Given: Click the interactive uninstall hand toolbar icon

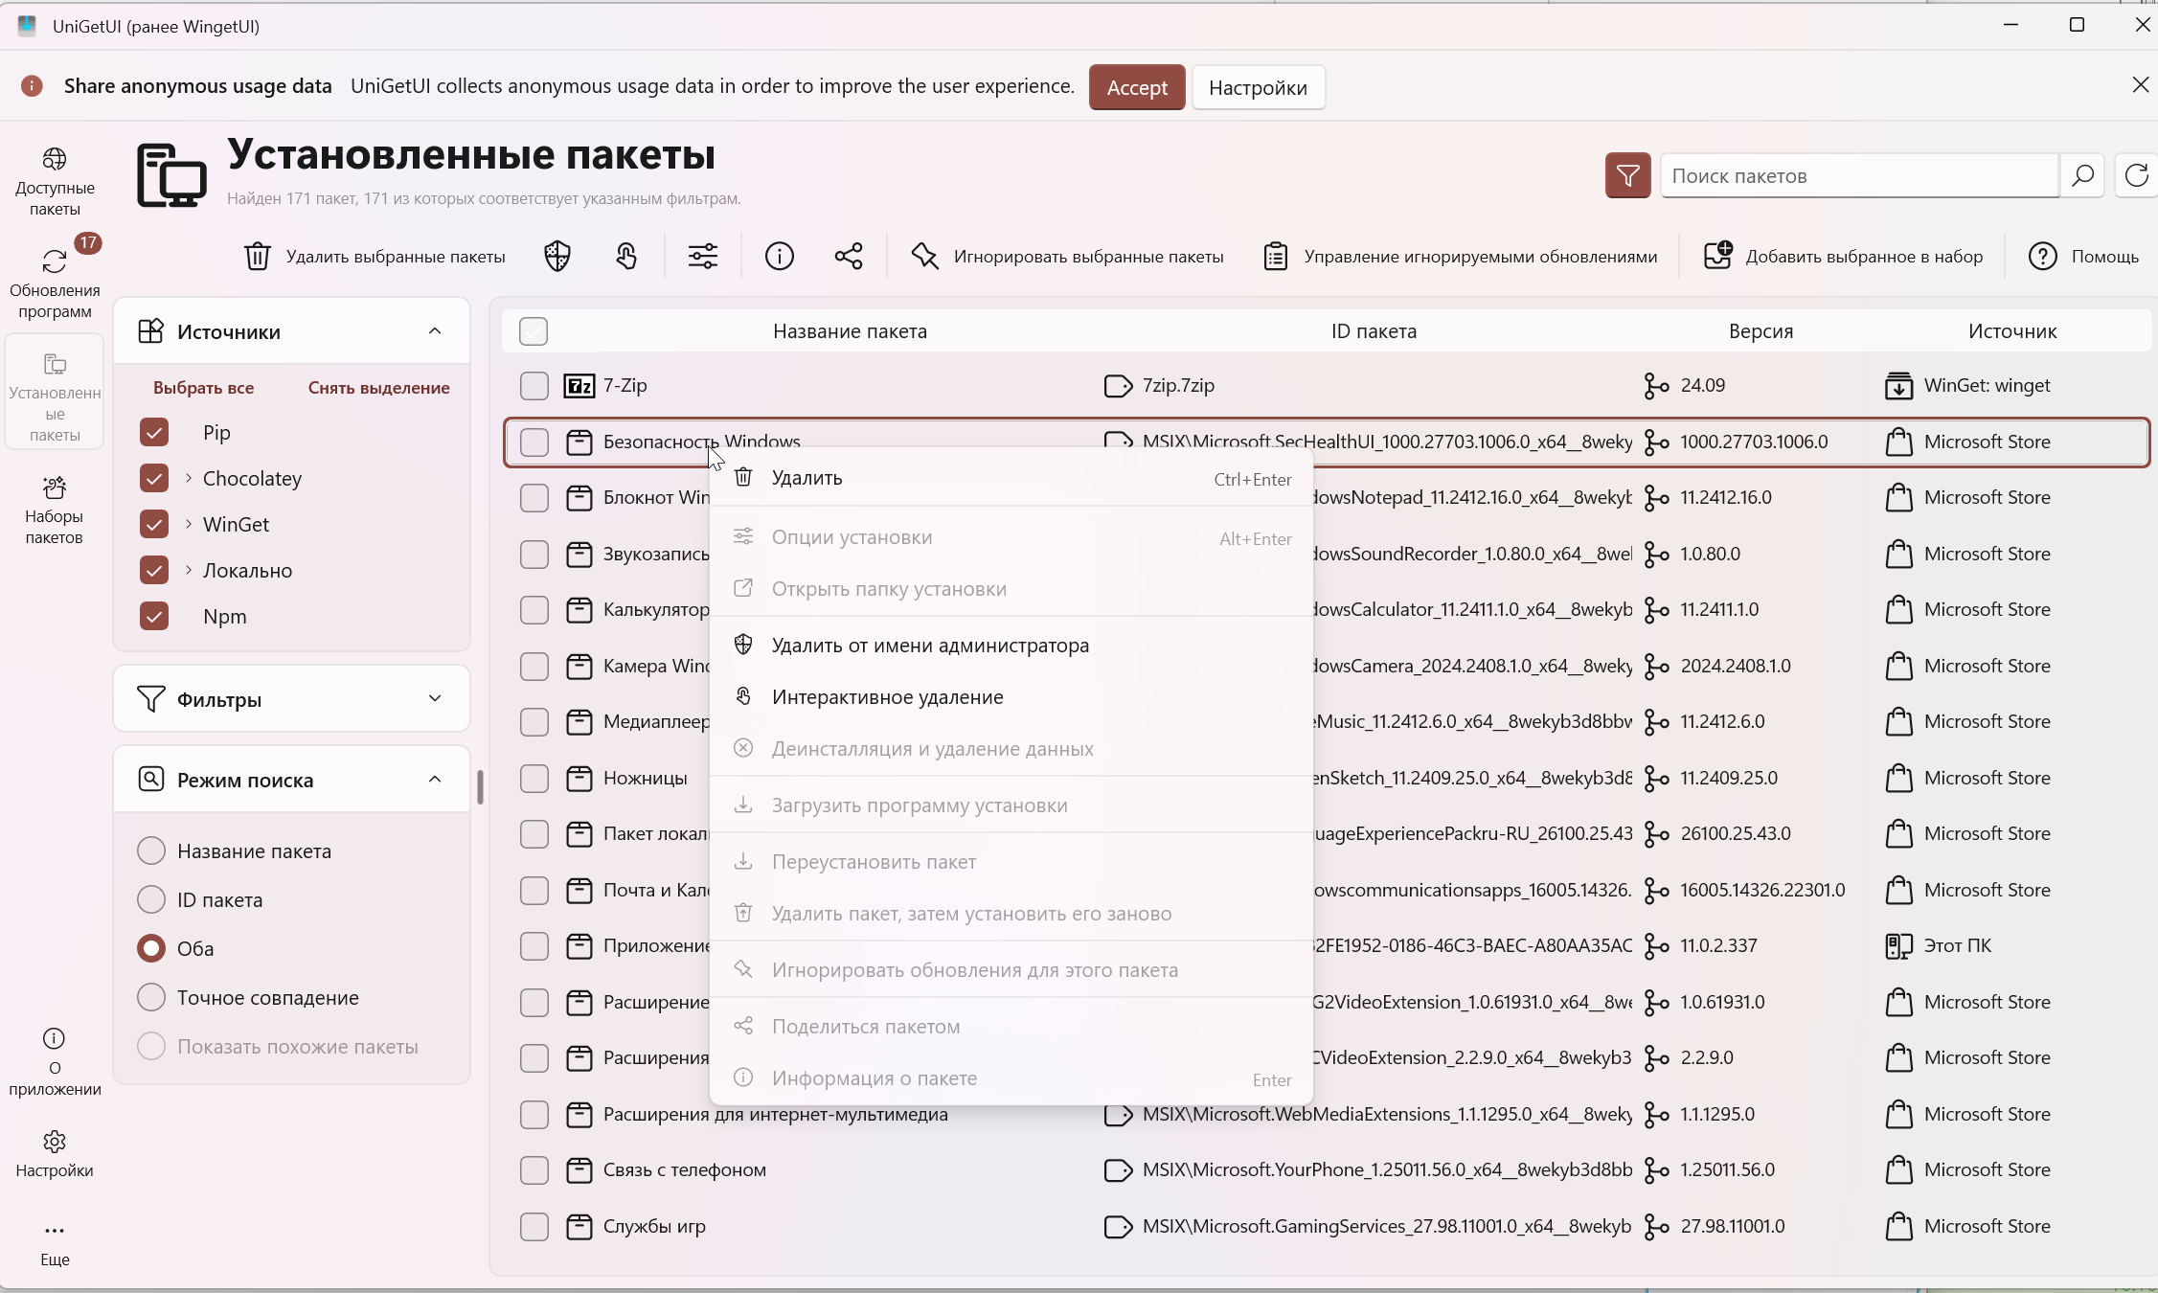Looking at the screenshot, I should tap(626, 256).
